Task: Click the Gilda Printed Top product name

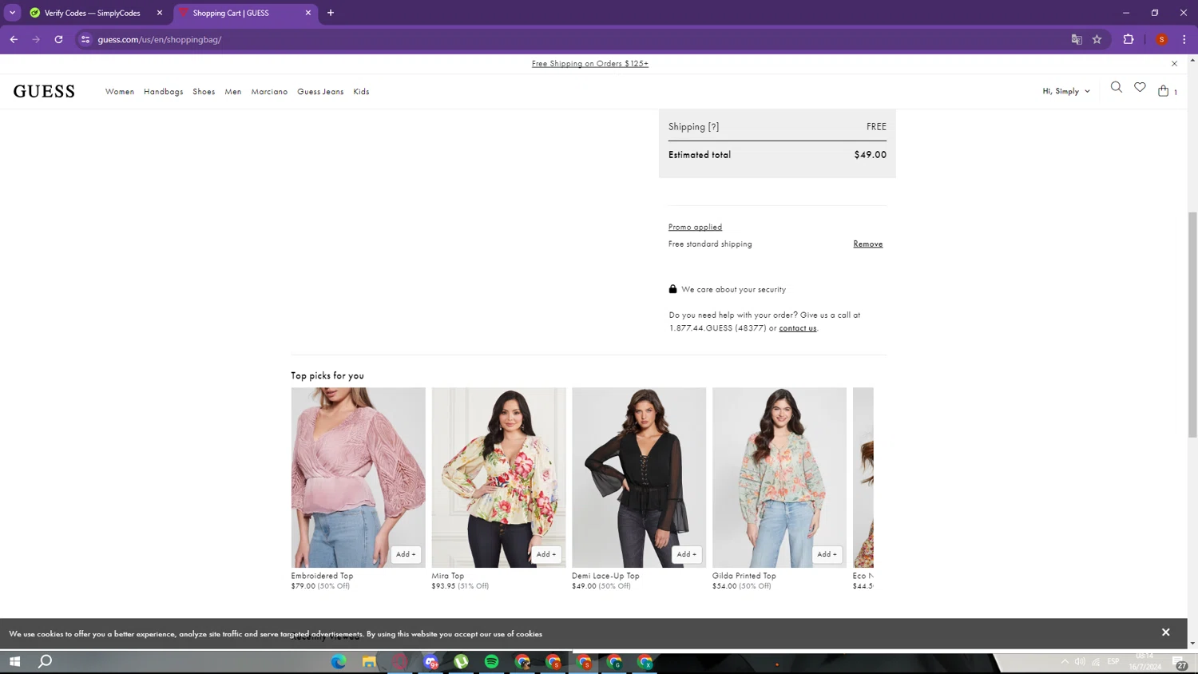Action: click(x=744, y=576)
